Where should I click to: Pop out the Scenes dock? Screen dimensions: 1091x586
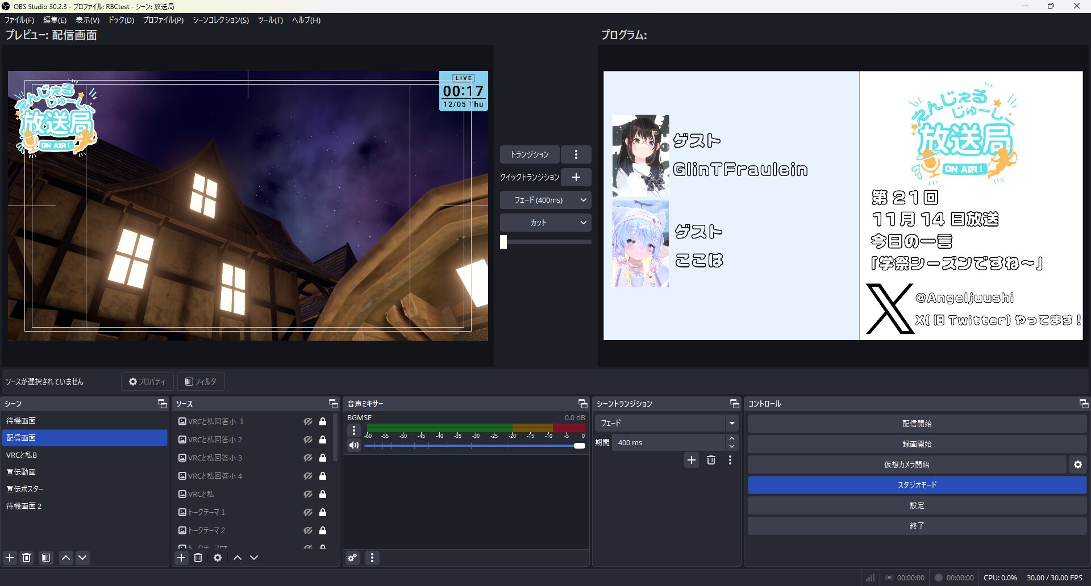(x=163, y=404)
